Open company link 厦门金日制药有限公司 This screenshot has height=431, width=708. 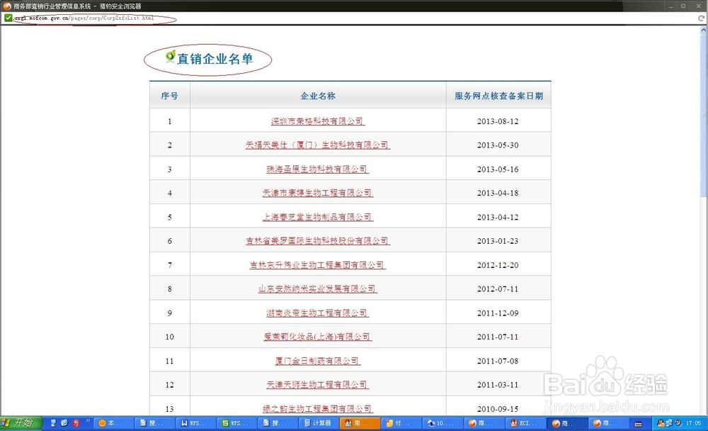318,361
